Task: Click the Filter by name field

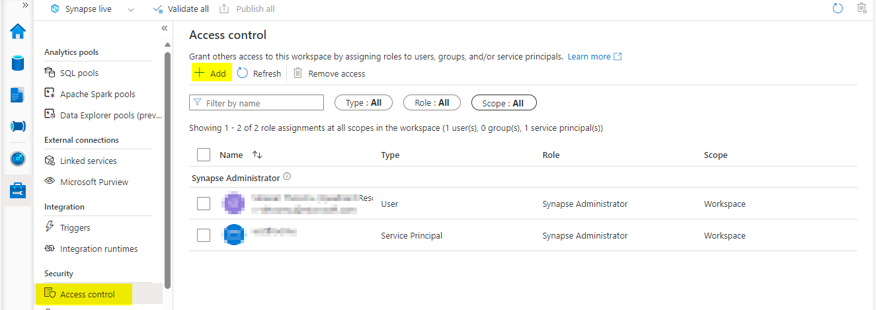Action: point(257,103)
